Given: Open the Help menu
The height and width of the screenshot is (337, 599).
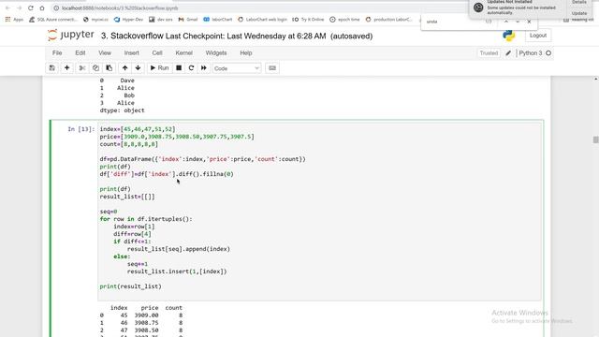Looking at the screenshot, I should click(245, 53).
